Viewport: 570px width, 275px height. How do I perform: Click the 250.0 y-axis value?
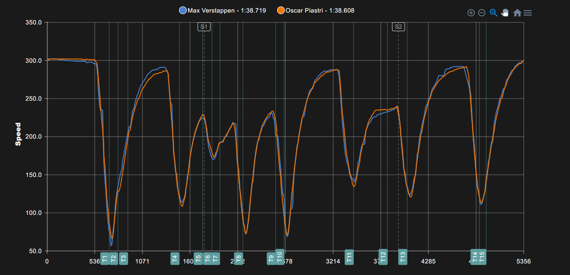[34, 99]
